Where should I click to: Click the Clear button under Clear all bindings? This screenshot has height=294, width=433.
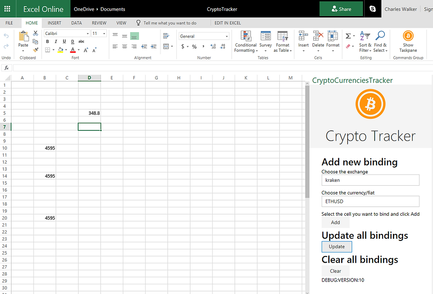tap(335, 271)
